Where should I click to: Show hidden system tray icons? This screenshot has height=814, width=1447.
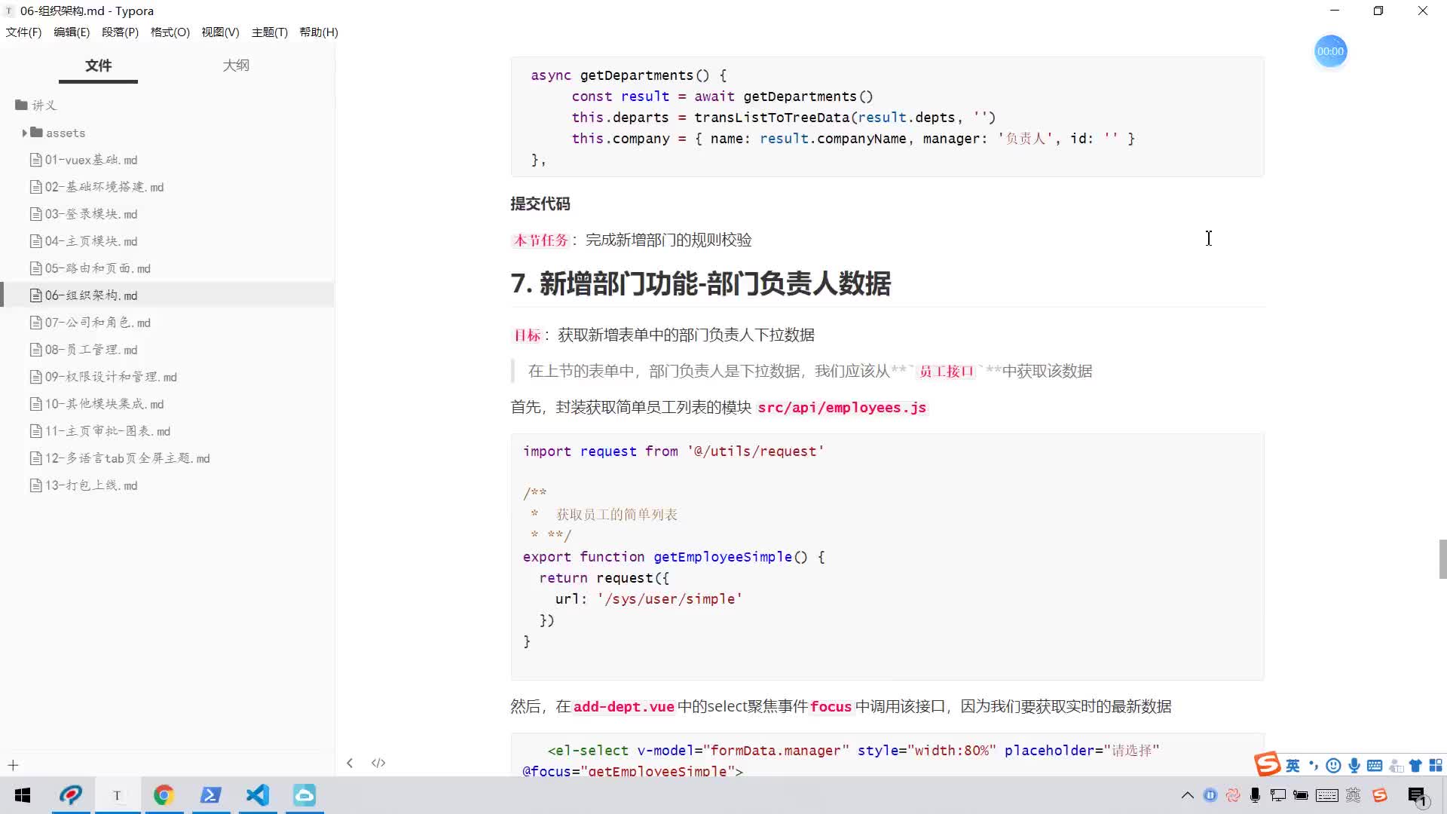click(x=1188, y=795)
